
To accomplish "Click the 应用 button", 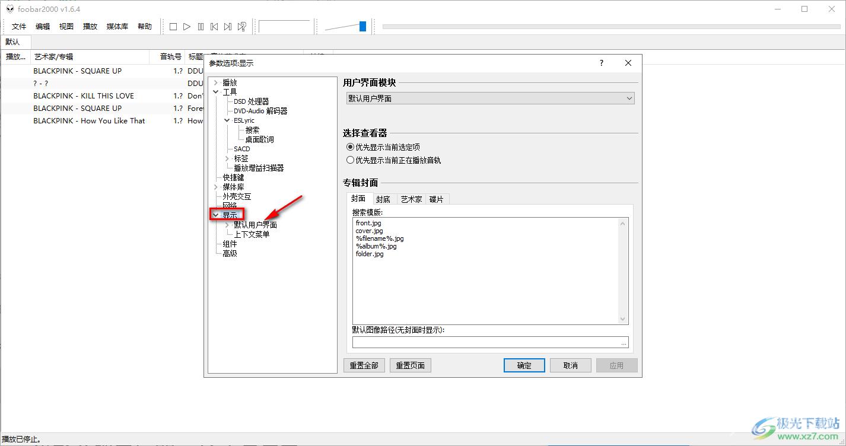I will (617, 365).
